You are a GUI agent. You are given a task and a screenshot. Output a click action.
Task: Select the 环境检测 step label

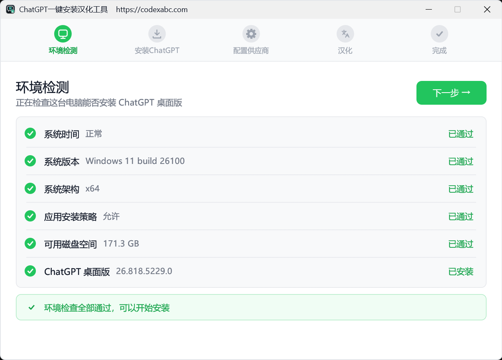(63, 50)
